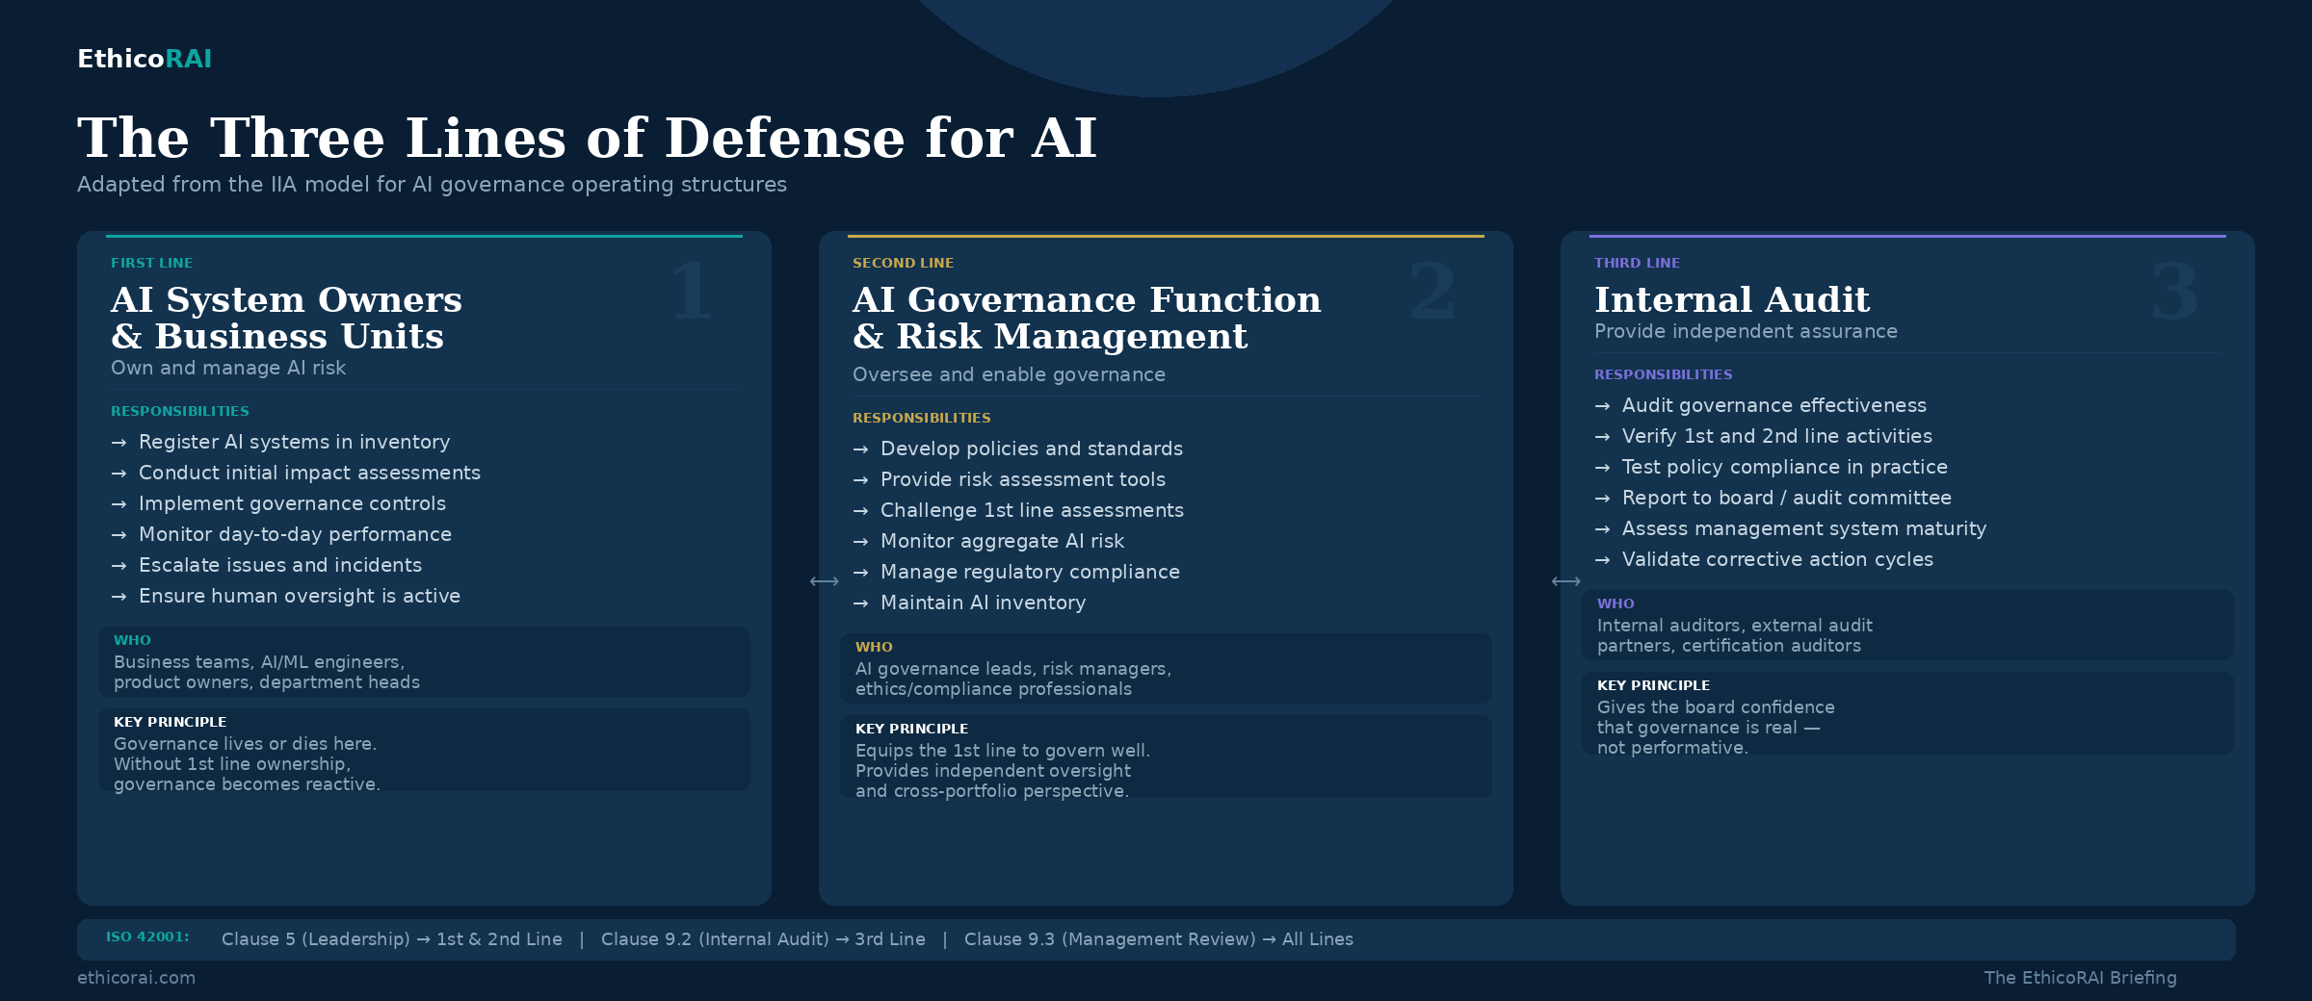Open the ethicorai.com footer link

(x=137, y=977)
